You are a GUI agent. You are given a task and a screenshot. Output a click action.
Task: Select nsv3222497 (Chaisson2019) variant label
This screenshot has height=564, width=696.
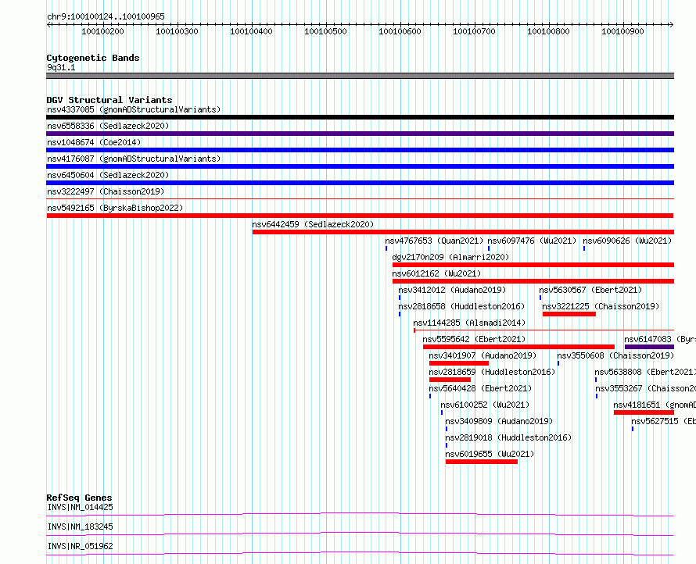point(106,191)
